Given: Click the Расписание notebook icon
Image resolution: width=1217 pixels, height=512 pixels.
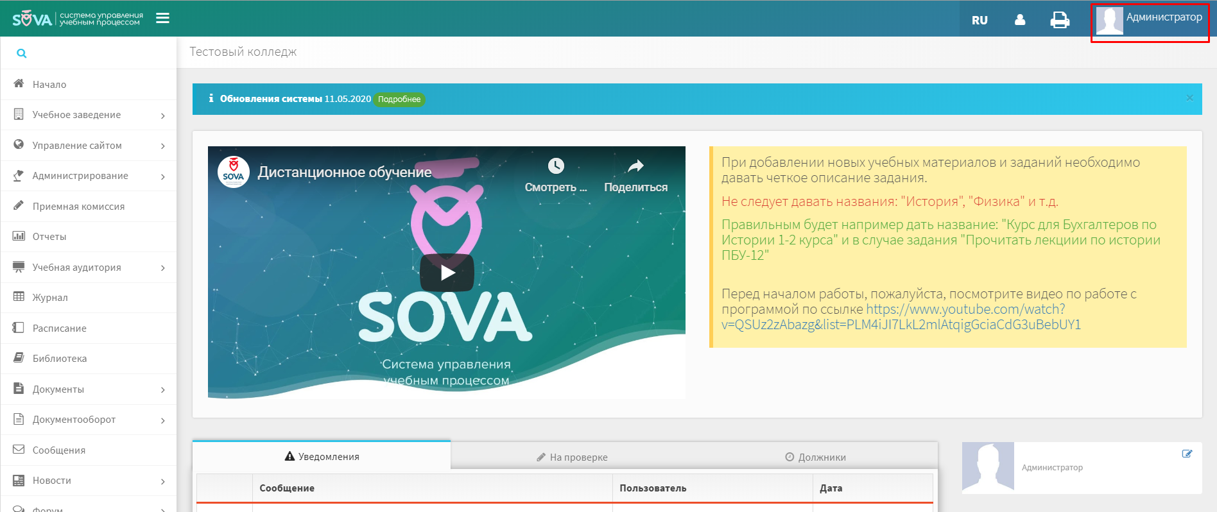Looking at the screenshot, I should click(19, 327).
